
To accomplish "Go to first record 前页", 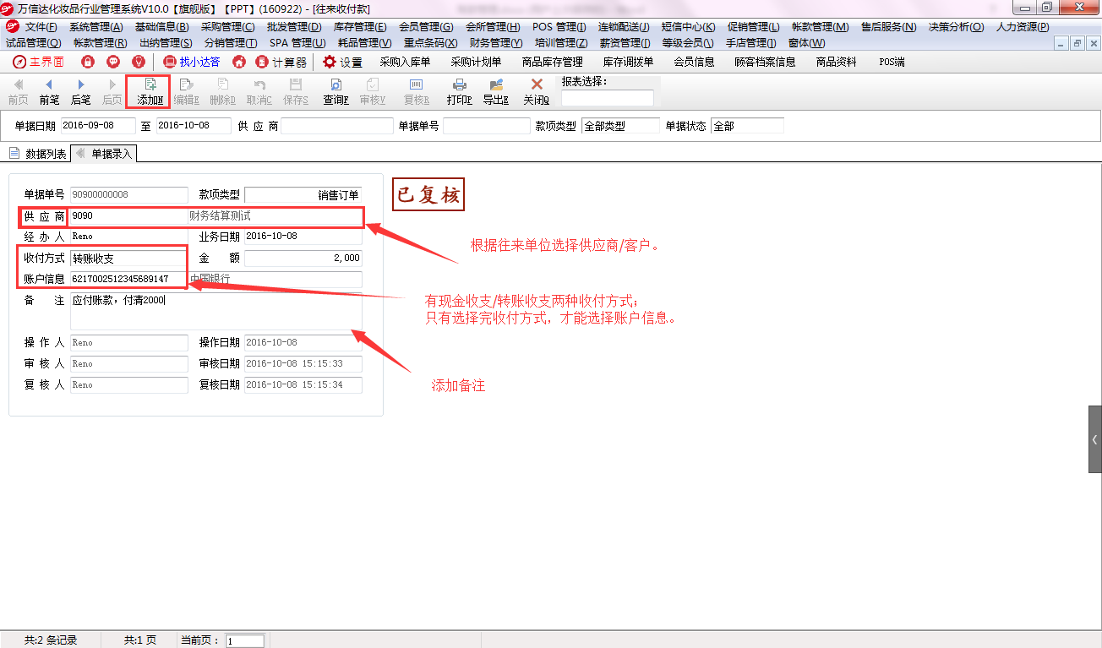I will click(18, 91).
